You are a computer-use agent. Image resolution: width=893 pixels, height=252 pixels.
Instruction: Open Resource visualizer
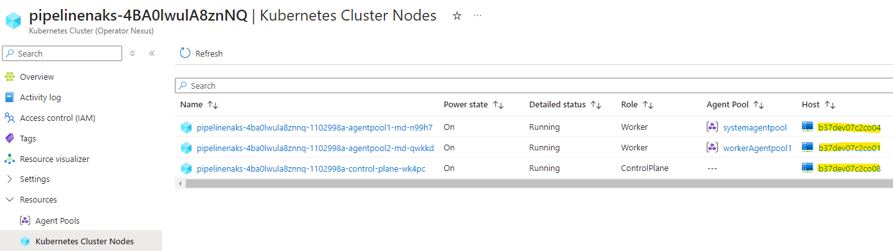point(55,159)
